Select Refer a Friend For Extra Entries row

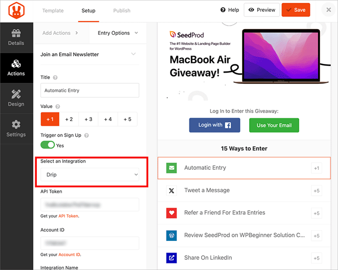pos(244,213)
